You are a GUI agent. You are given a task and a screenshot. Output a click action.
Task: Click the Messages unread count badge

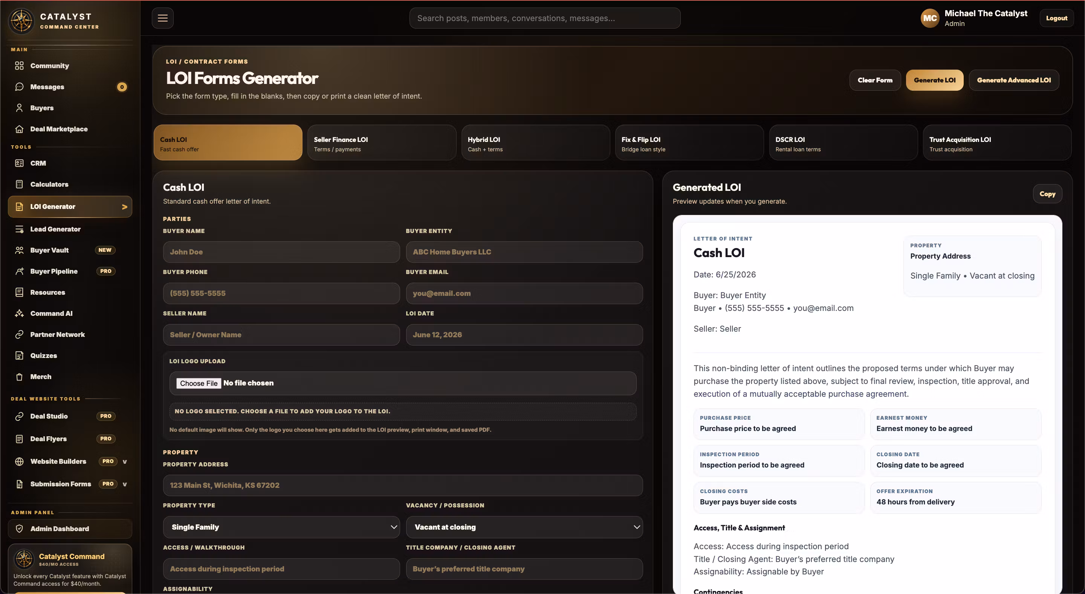tap(122, 87)
